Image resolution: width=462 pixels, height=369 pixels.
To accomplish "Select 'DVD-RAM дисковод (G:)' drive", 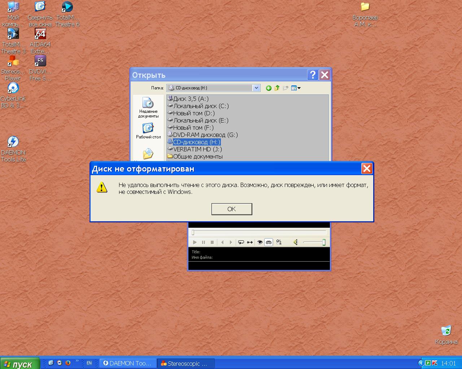I will click(205, 135).
